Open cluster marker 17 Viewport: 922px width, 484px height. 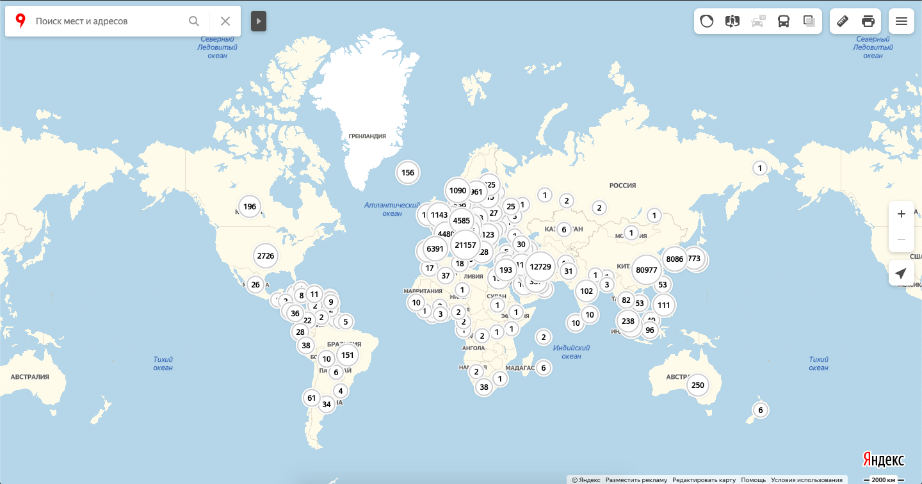430,268
